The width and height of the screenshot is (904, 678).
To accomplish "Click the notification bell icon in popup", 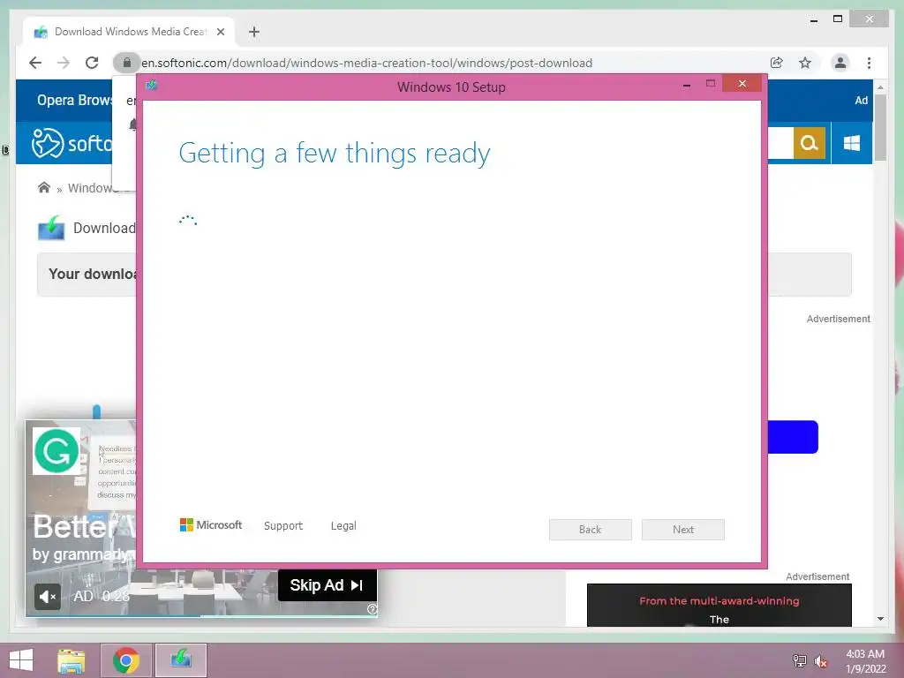I will 133,124.
